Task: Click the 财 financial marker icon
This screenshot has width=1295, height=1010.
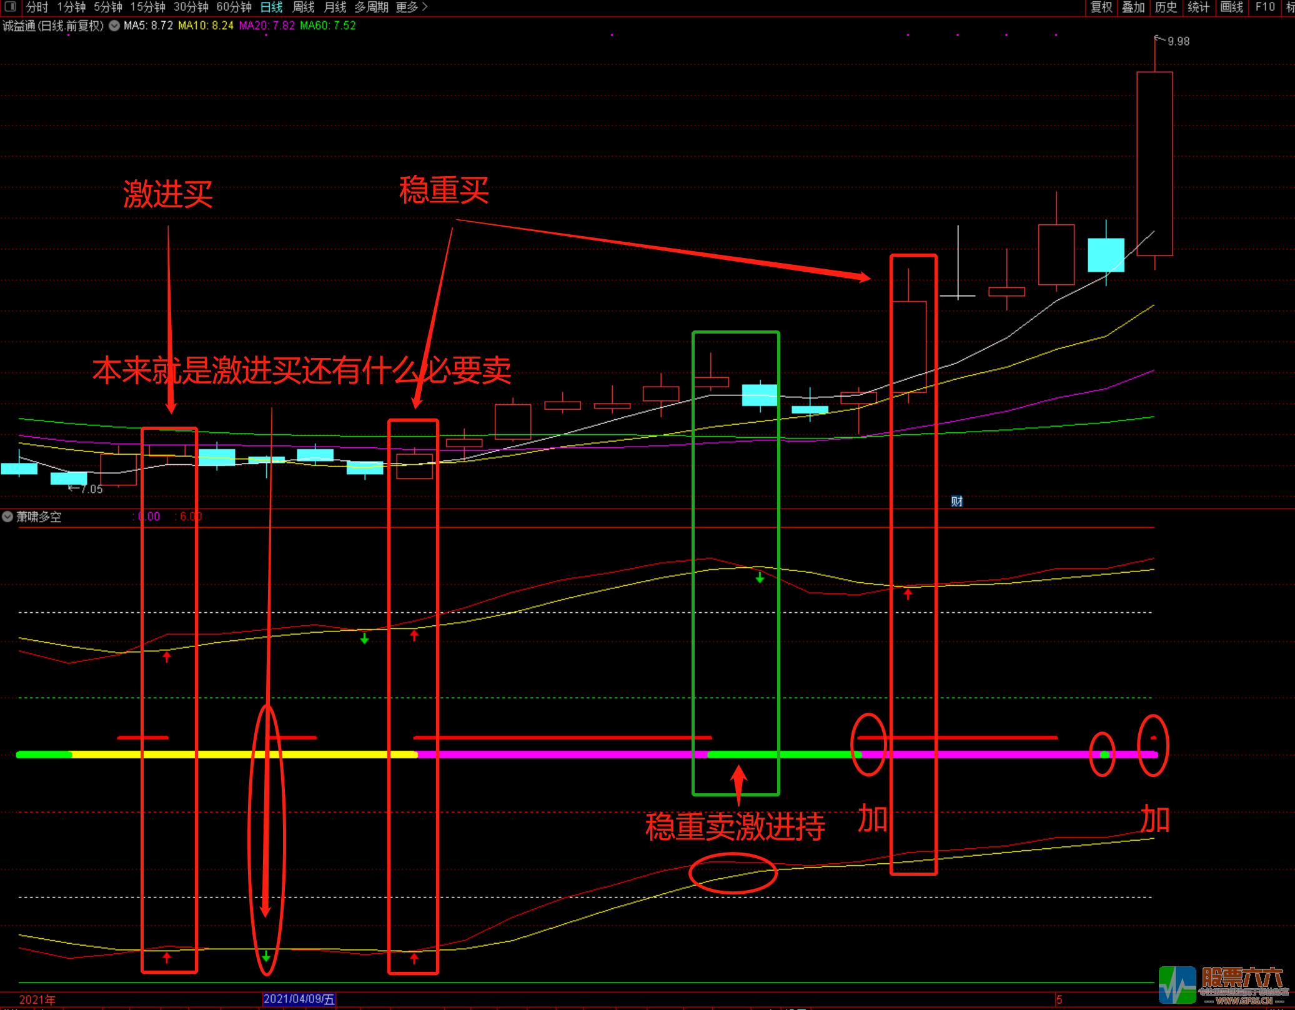Action: 956,501
